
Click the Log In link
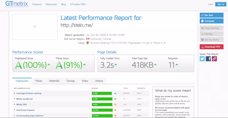pos(211,4)
